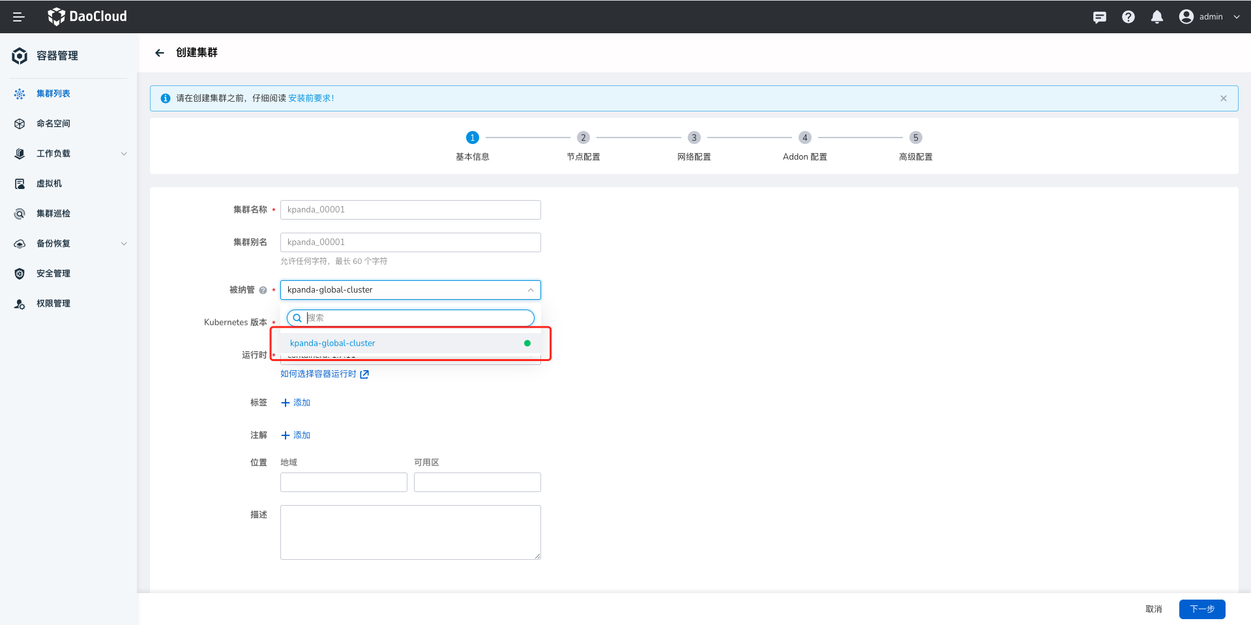The image size is (1251, 625).
Task: Click the 集群名称 input field
Action: (x=410, y=210)
